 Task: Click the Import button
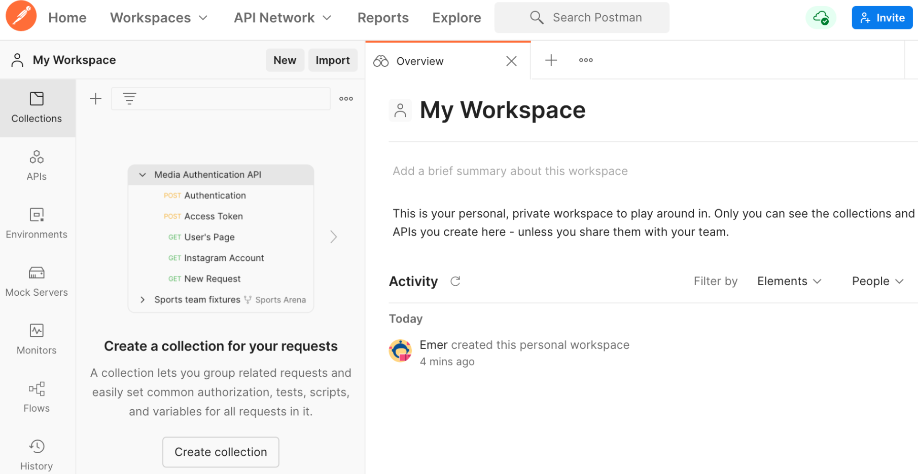pyautogui.click(x=333, y=60)
